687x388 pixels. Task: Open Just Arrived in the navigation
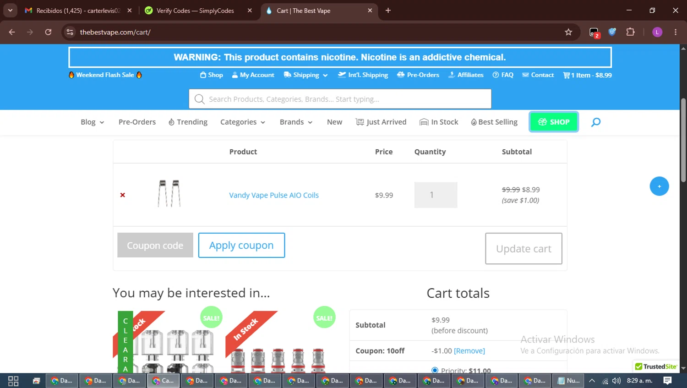[381, 122]
